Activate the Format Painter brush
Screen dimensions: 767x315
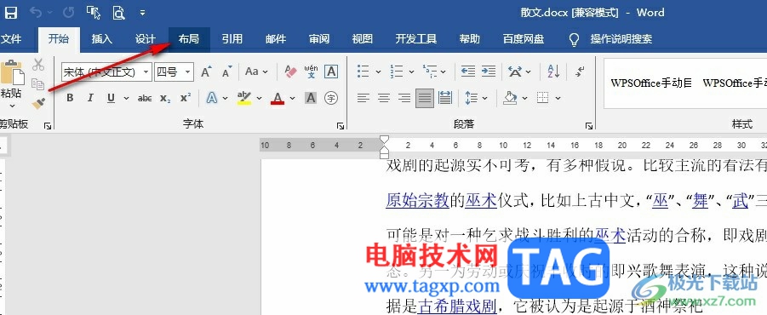pyautogui.click(x=38, y=103)
